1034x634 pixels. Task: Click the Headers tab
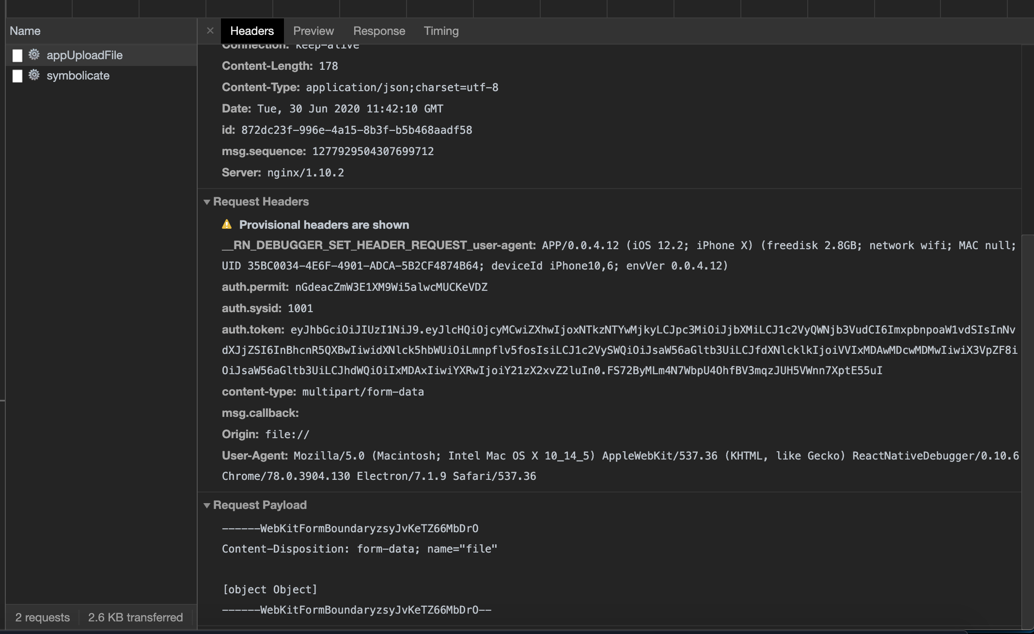pyautogui.click(x=251, y=31)
